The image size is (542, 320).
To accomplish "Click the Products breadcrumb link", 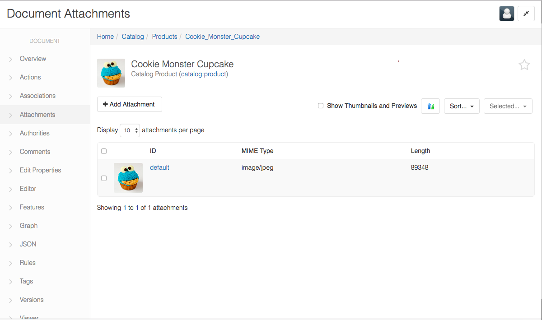I will point(164,37).
